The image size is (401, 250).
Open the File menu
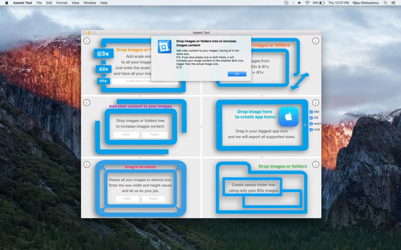click(x=39, y=3)
